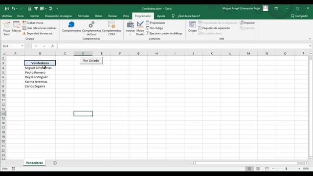Switch to Inicio tab
313x176 pixels.
pos(21,16)
